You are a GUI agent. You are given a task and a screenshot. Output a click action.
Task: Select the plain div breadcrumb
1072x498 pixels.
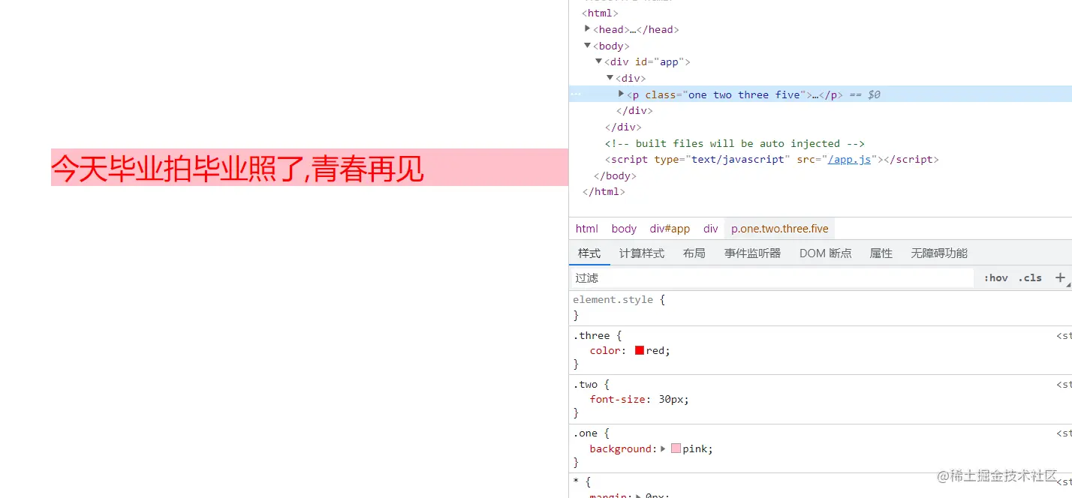711,229
